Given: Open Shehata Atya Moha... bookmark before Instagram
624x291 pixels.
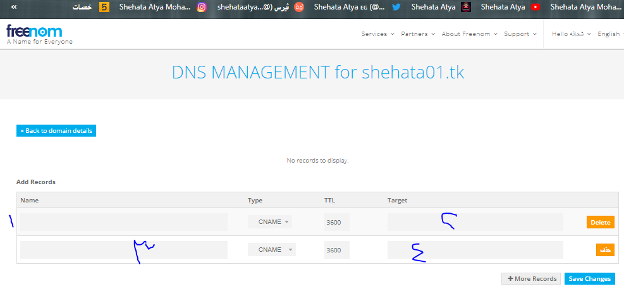Looking at the screenshot, I should [x=155, y=7].
